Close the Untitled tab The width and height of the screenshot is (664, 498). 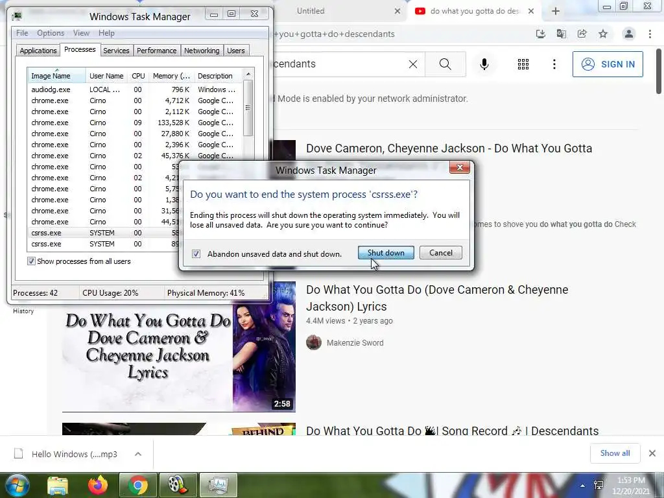pos(397,12)
